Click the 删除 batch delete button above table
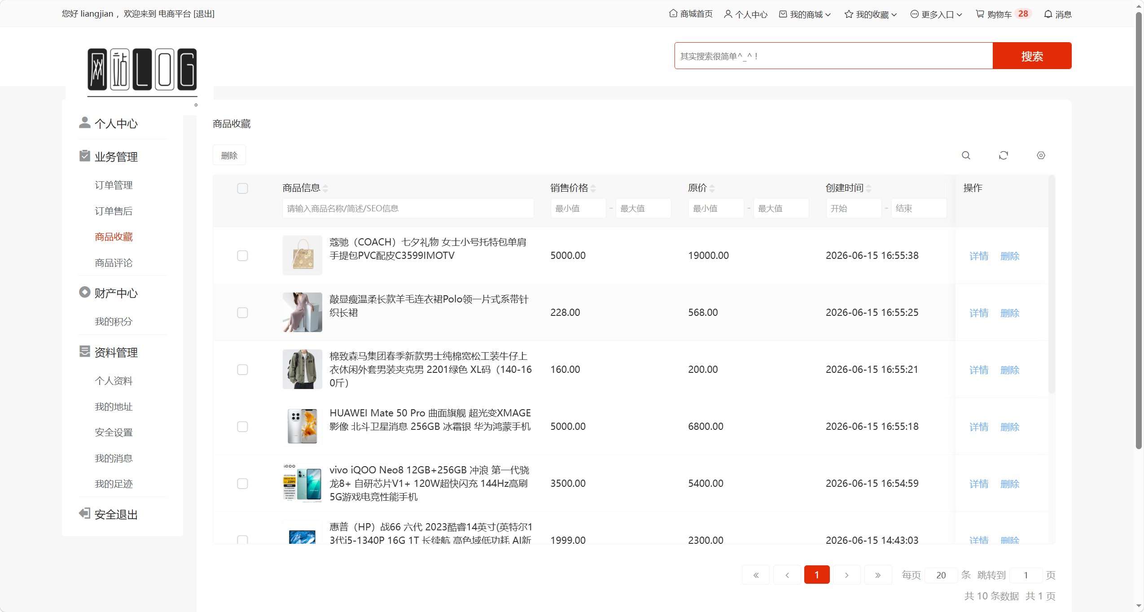 click(229, 155)
